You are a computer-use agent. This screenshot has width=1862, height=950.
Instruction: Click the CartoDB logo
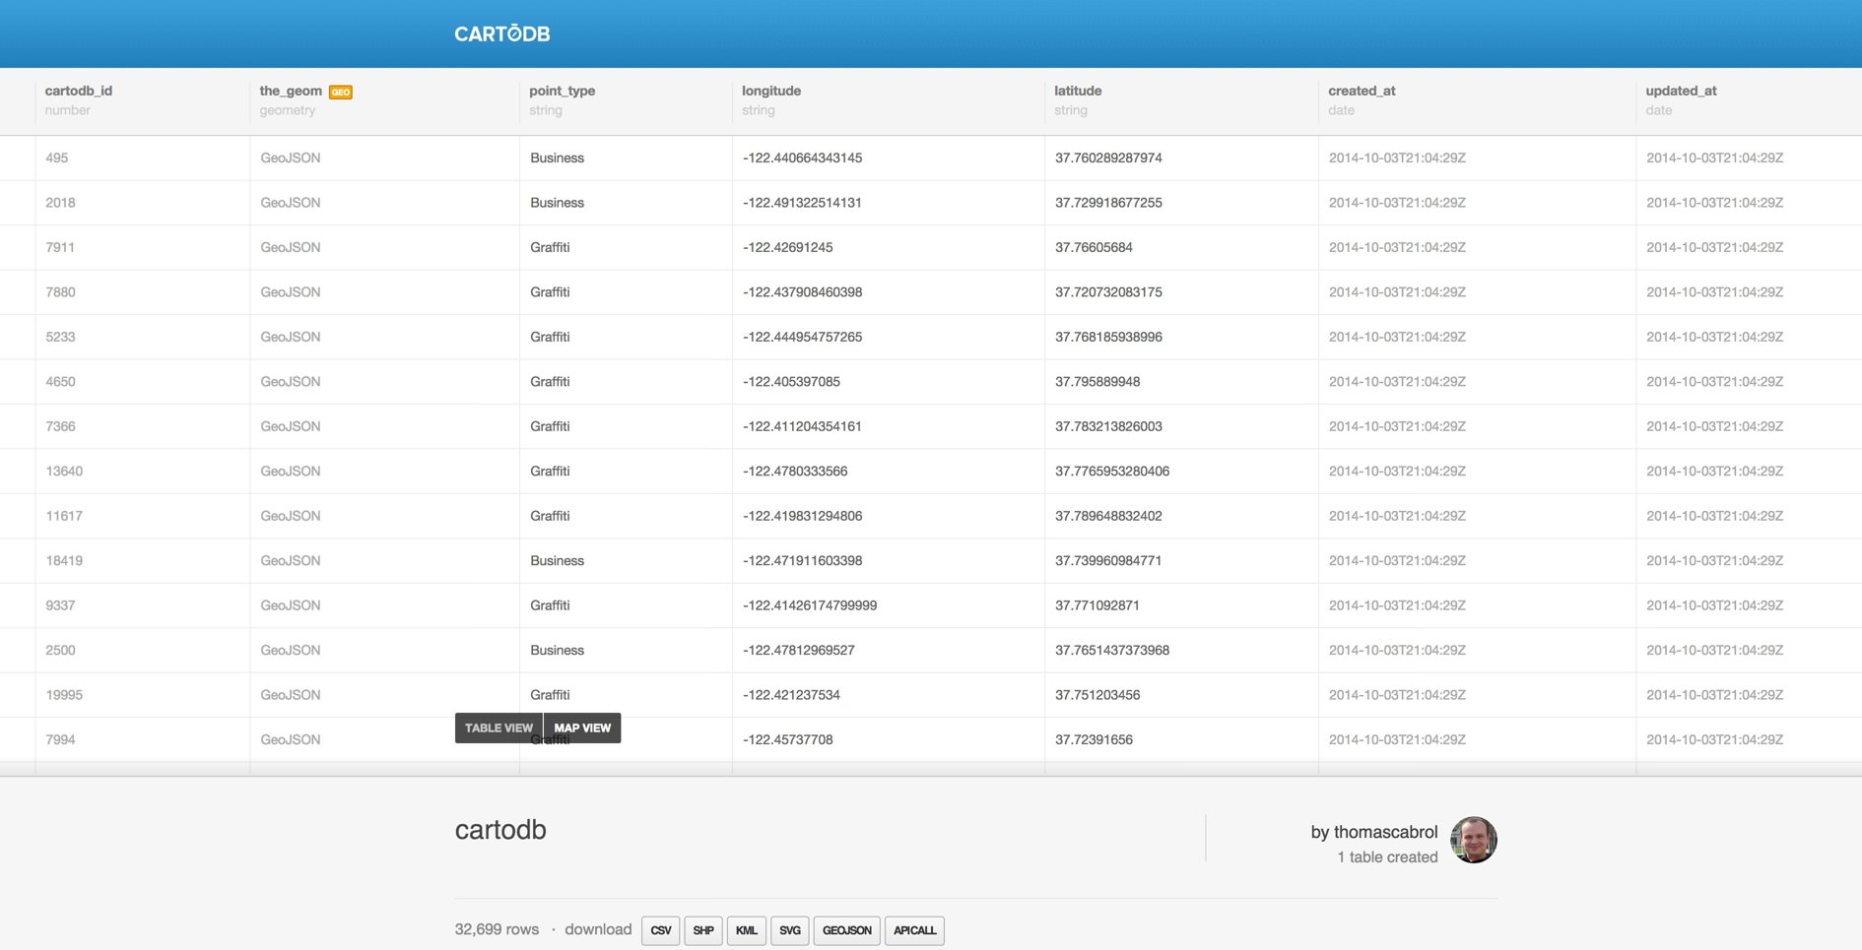pos(501,33)
